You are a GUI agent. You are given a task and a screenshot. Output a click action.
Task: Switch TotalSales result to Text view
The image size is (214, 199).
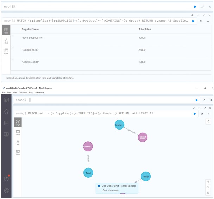pyautogui.click(x=6, y=41)
